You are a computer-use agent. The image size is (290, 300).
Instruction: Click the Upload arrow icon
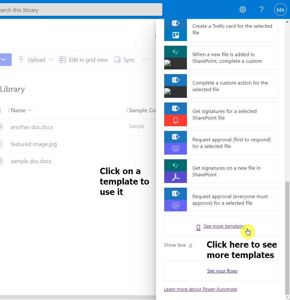coord(21,60)
